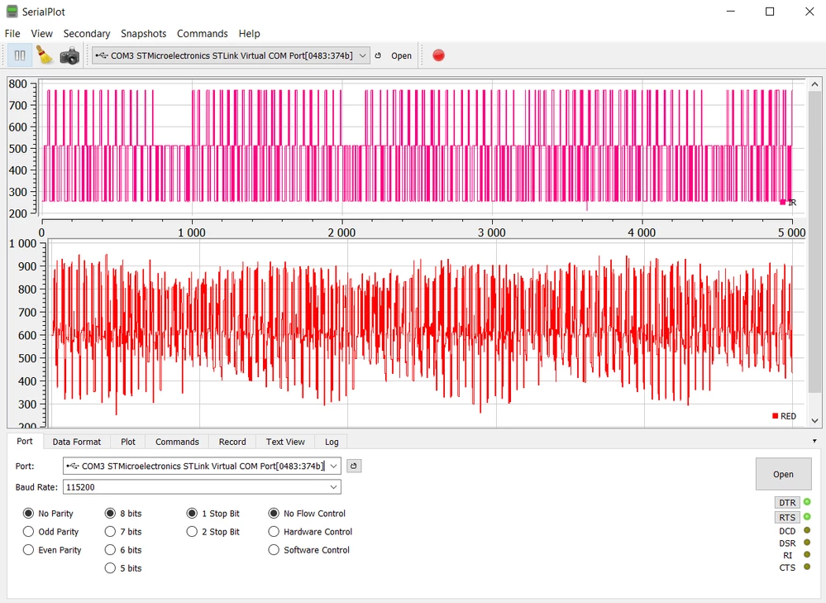Viewport: 826px width, 603px height.
Task: Expand the toolbar COM3 port dropdown
Action: pos(362,55)
